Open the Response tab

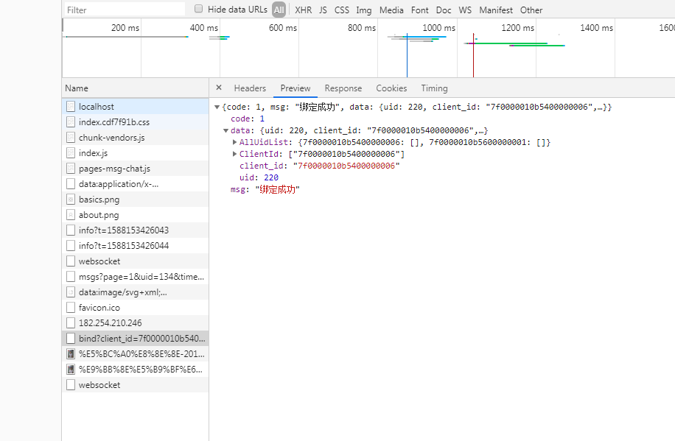click(343, 88)
